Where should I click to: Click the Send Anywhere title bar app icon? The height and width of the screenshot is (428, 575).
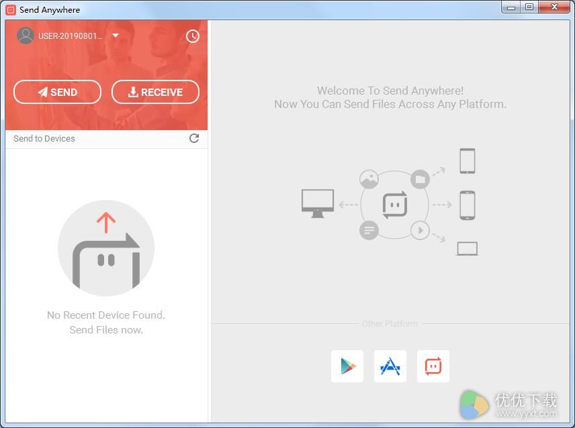(x=11, y=9)
